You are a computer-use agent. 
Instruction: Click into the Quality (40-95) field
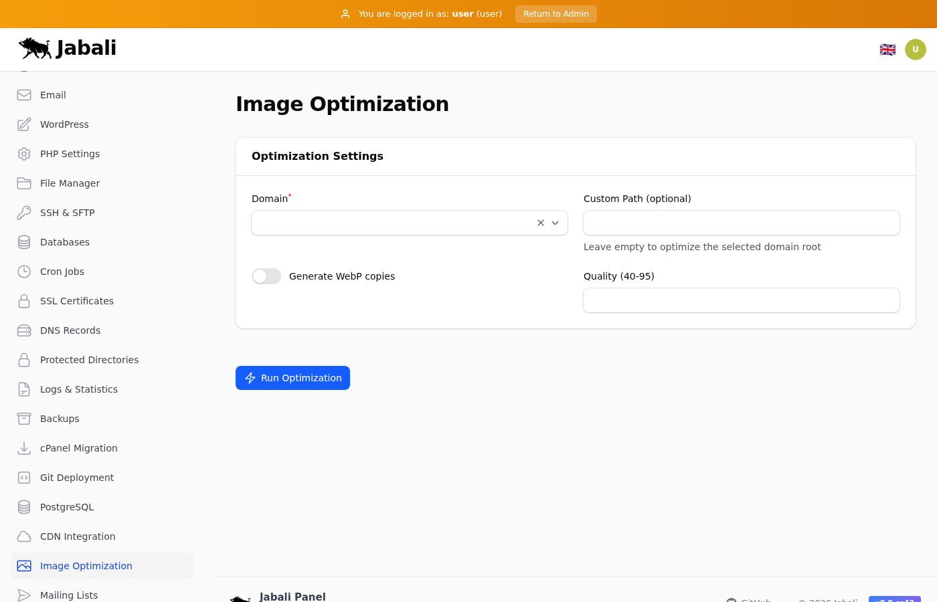pyautogui.click(x=741, y=300)
